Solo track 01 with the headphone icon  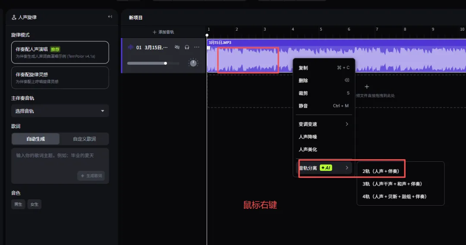(187, 47)
